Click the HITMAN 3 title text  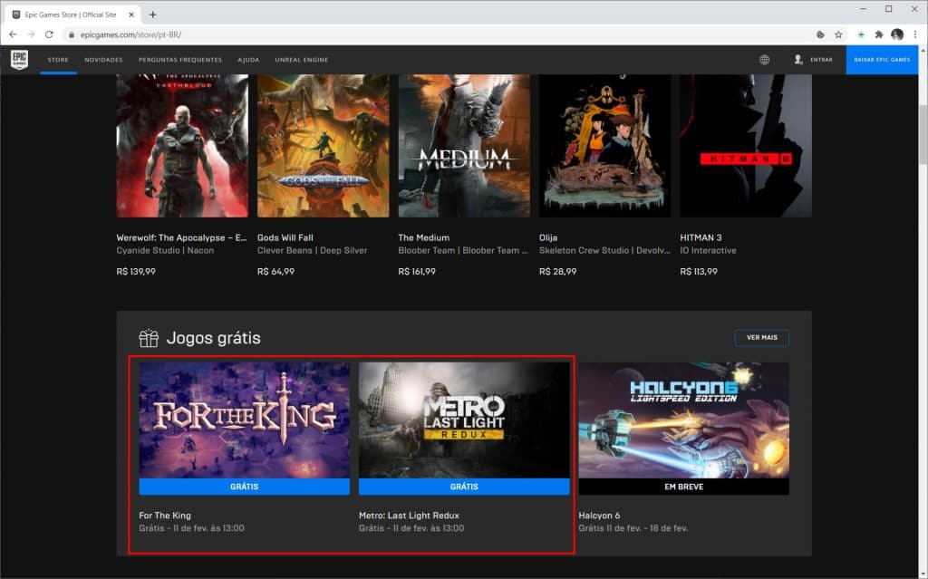point(701,238)
